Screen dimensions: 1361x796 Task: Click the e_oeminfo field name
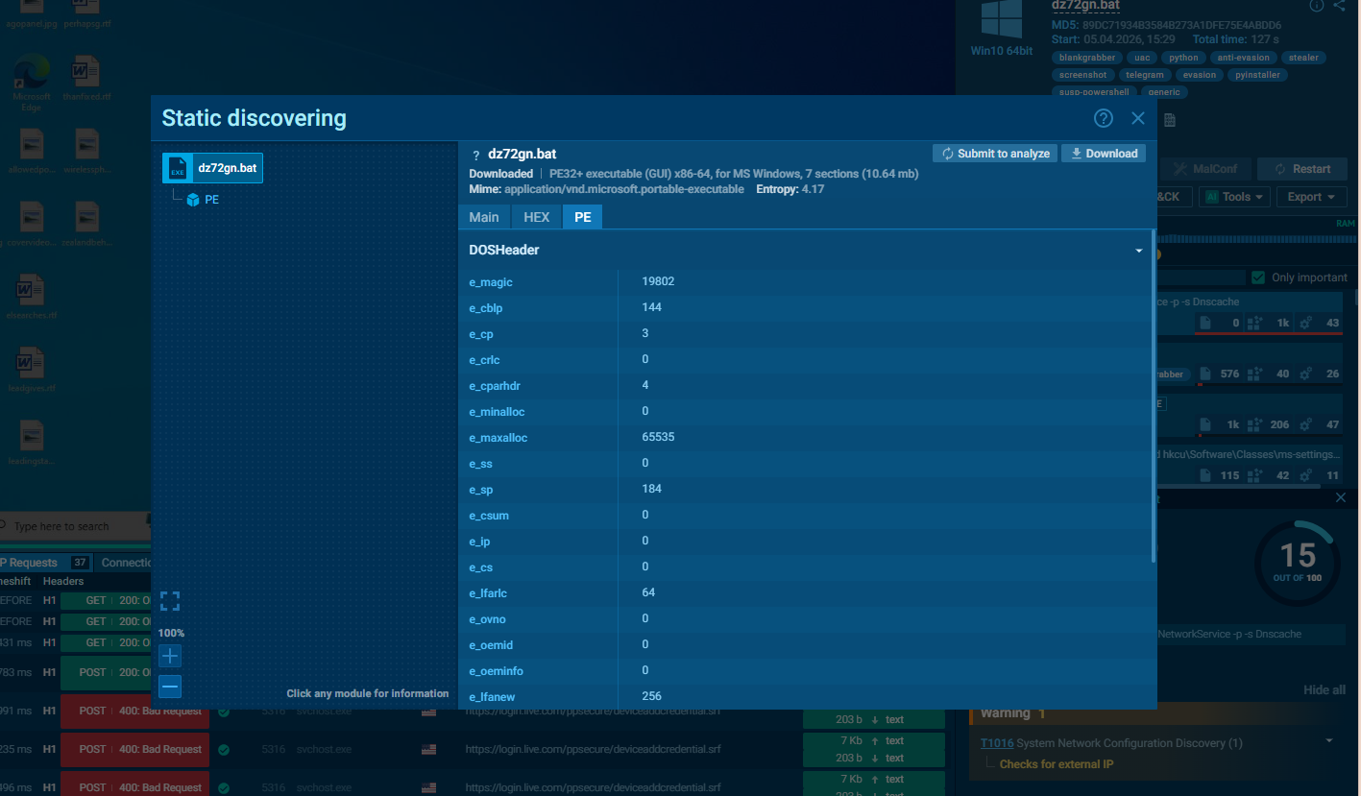(496, 671)
